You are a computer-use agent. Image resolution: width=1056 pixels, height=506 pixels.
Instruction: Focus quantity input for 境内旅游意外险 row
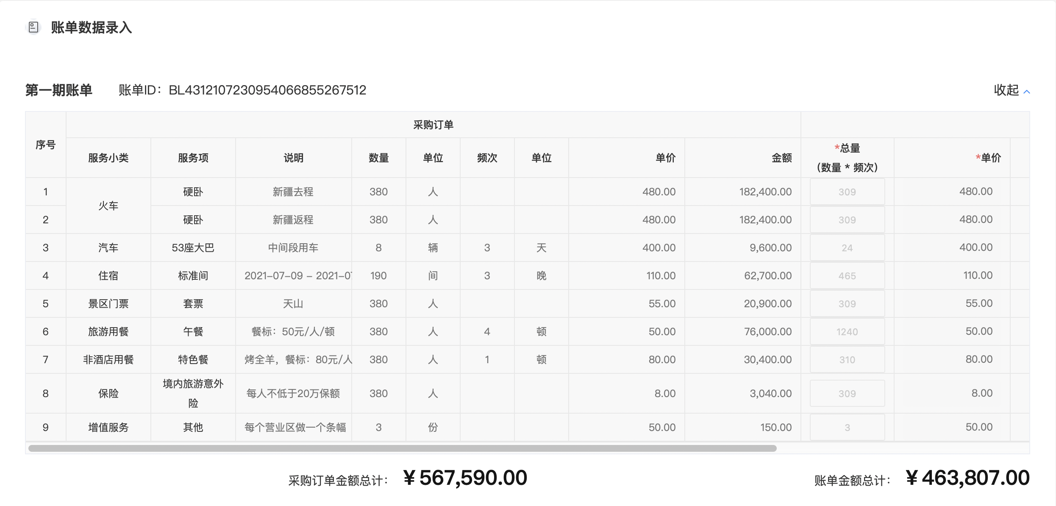847,394
